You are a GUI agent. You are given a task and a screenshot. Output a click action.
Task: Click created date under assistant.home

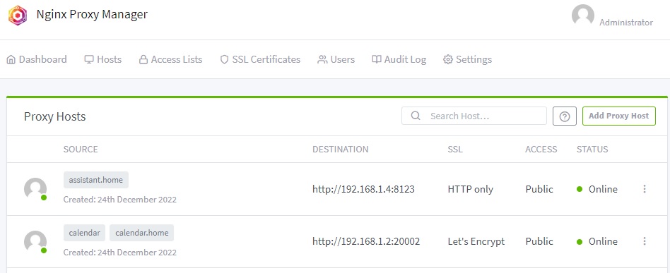coord(120,199)
